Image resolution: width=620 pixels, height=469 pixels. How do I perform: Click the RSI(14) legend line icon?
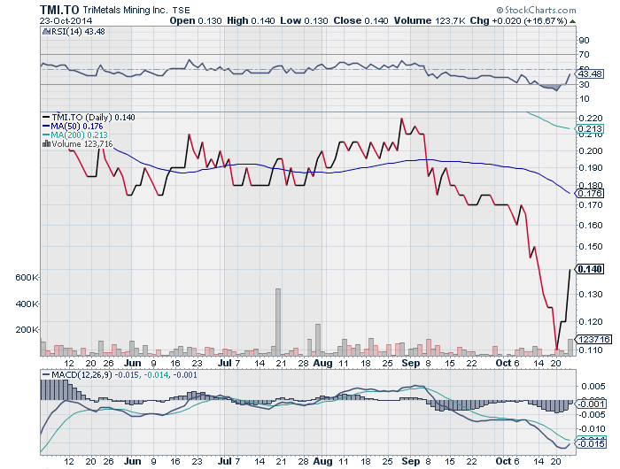tap(44, 32)
